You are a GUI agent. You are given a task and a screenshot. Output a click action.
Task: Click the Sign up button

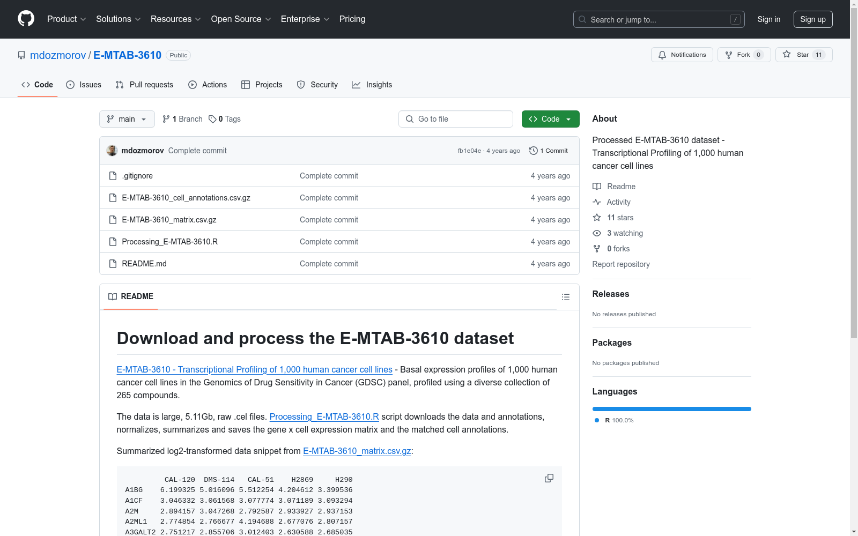813,19
